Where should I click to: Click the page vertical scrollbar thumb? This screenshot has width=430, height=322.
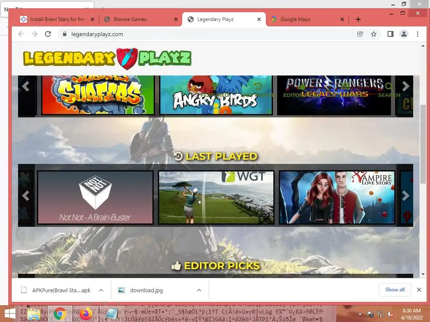tap(423, 144)
